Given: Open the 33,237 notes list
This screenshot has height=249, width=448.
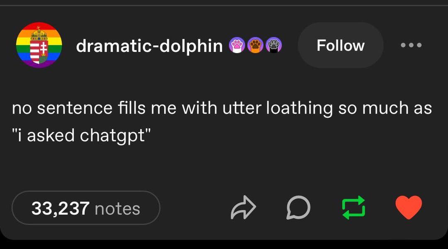Looking at the screenshot, I should click(86, 208).
